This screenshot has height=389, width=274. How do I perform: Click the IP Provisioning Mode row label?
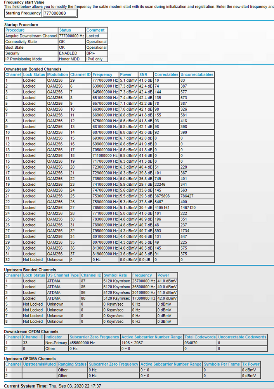coord(23,59)
